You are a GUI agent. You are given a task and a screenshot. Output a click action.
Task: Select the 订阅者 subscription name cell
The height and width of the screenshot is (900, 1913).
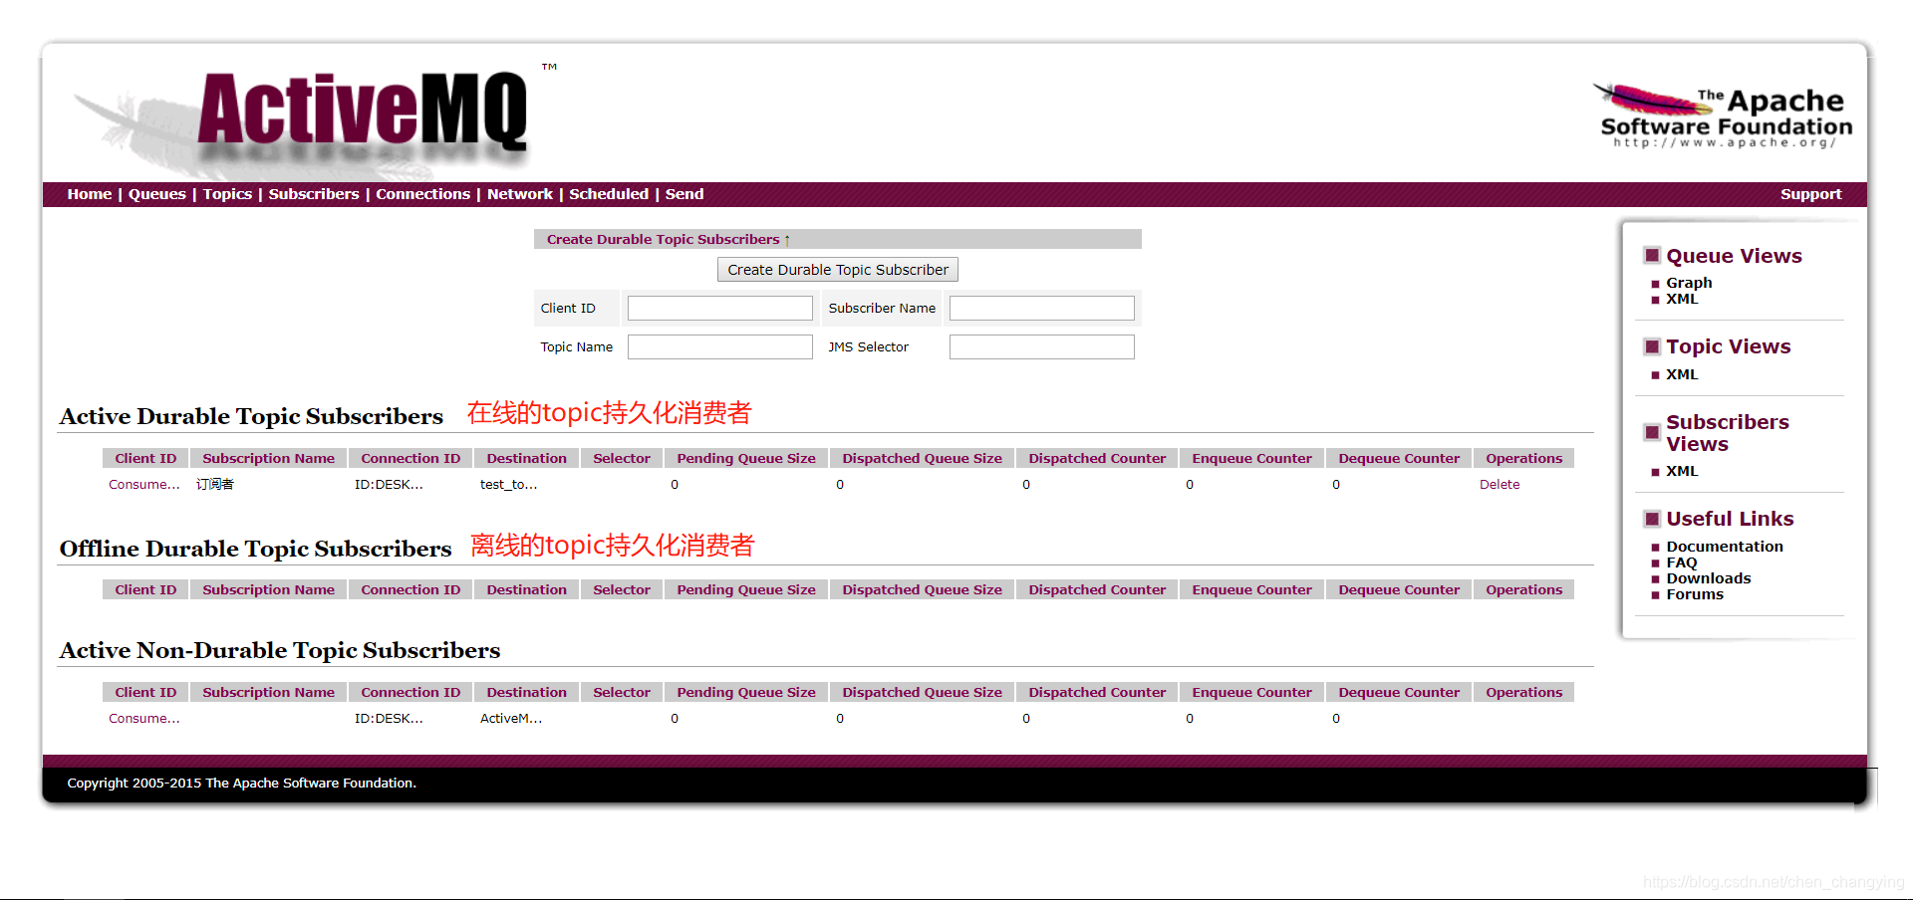[215, 485]
